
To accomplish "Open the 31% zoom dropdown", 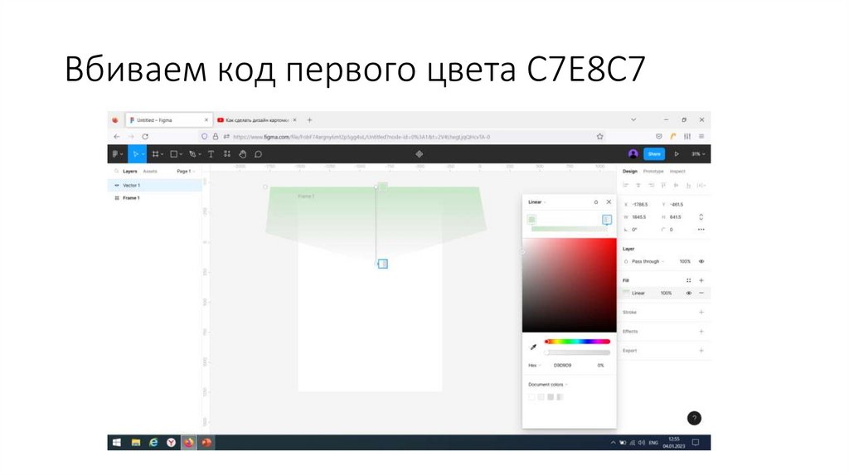I will coord(698,154).
